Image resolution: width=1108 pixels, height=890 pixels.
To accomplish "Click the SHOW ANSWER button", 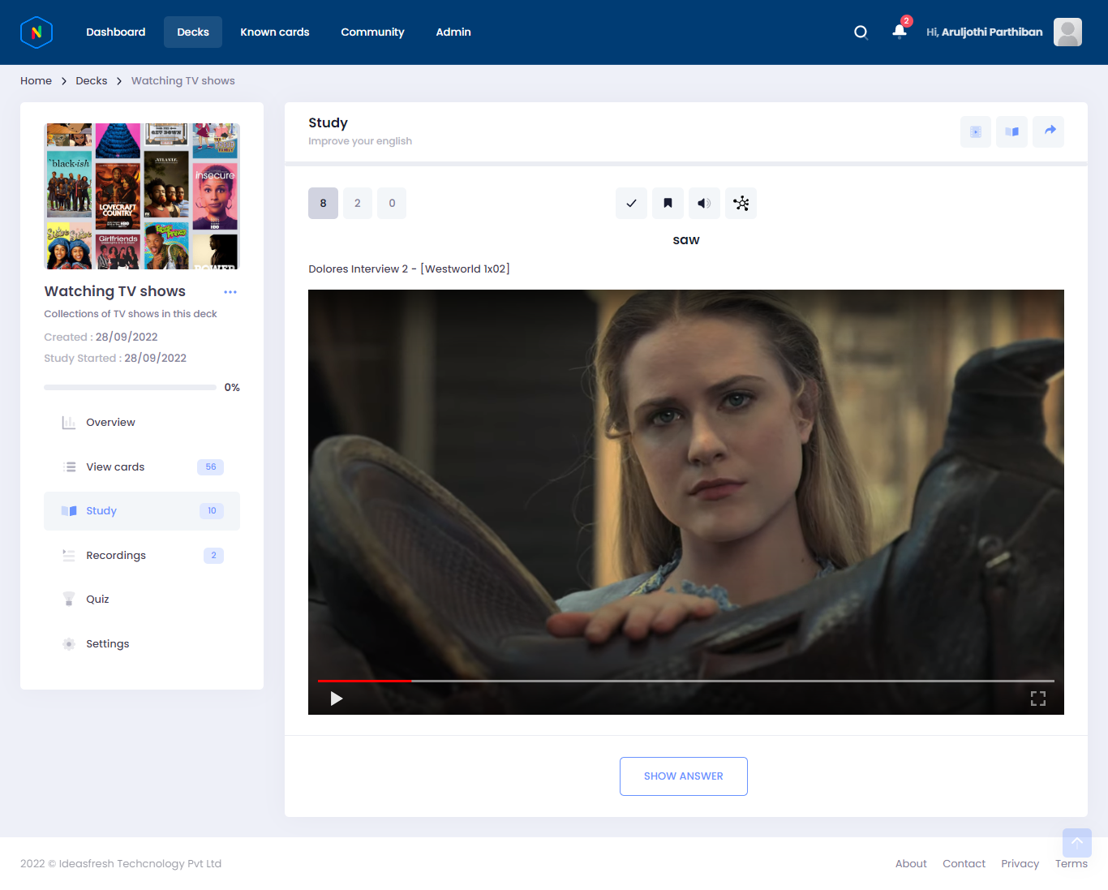I will (684, 776).
